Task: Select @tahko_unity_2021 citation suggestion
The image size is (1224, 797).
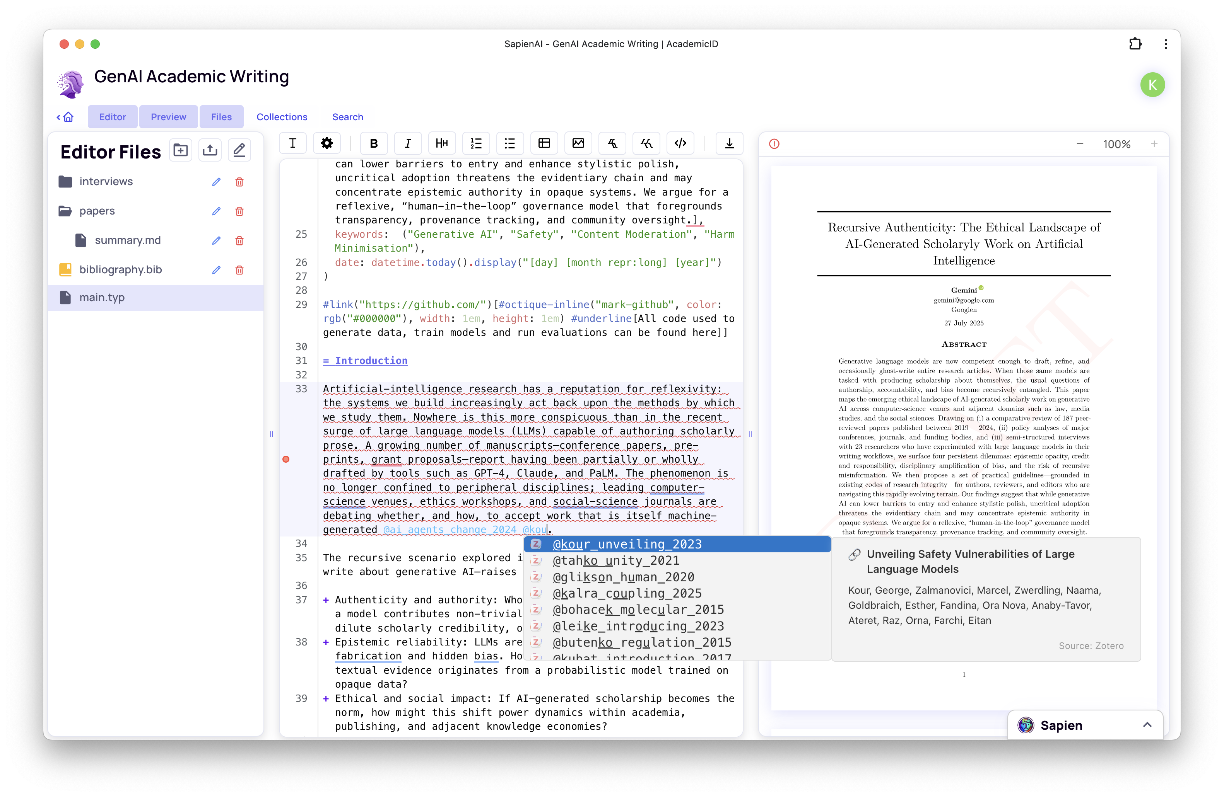Action: (677, 560)
